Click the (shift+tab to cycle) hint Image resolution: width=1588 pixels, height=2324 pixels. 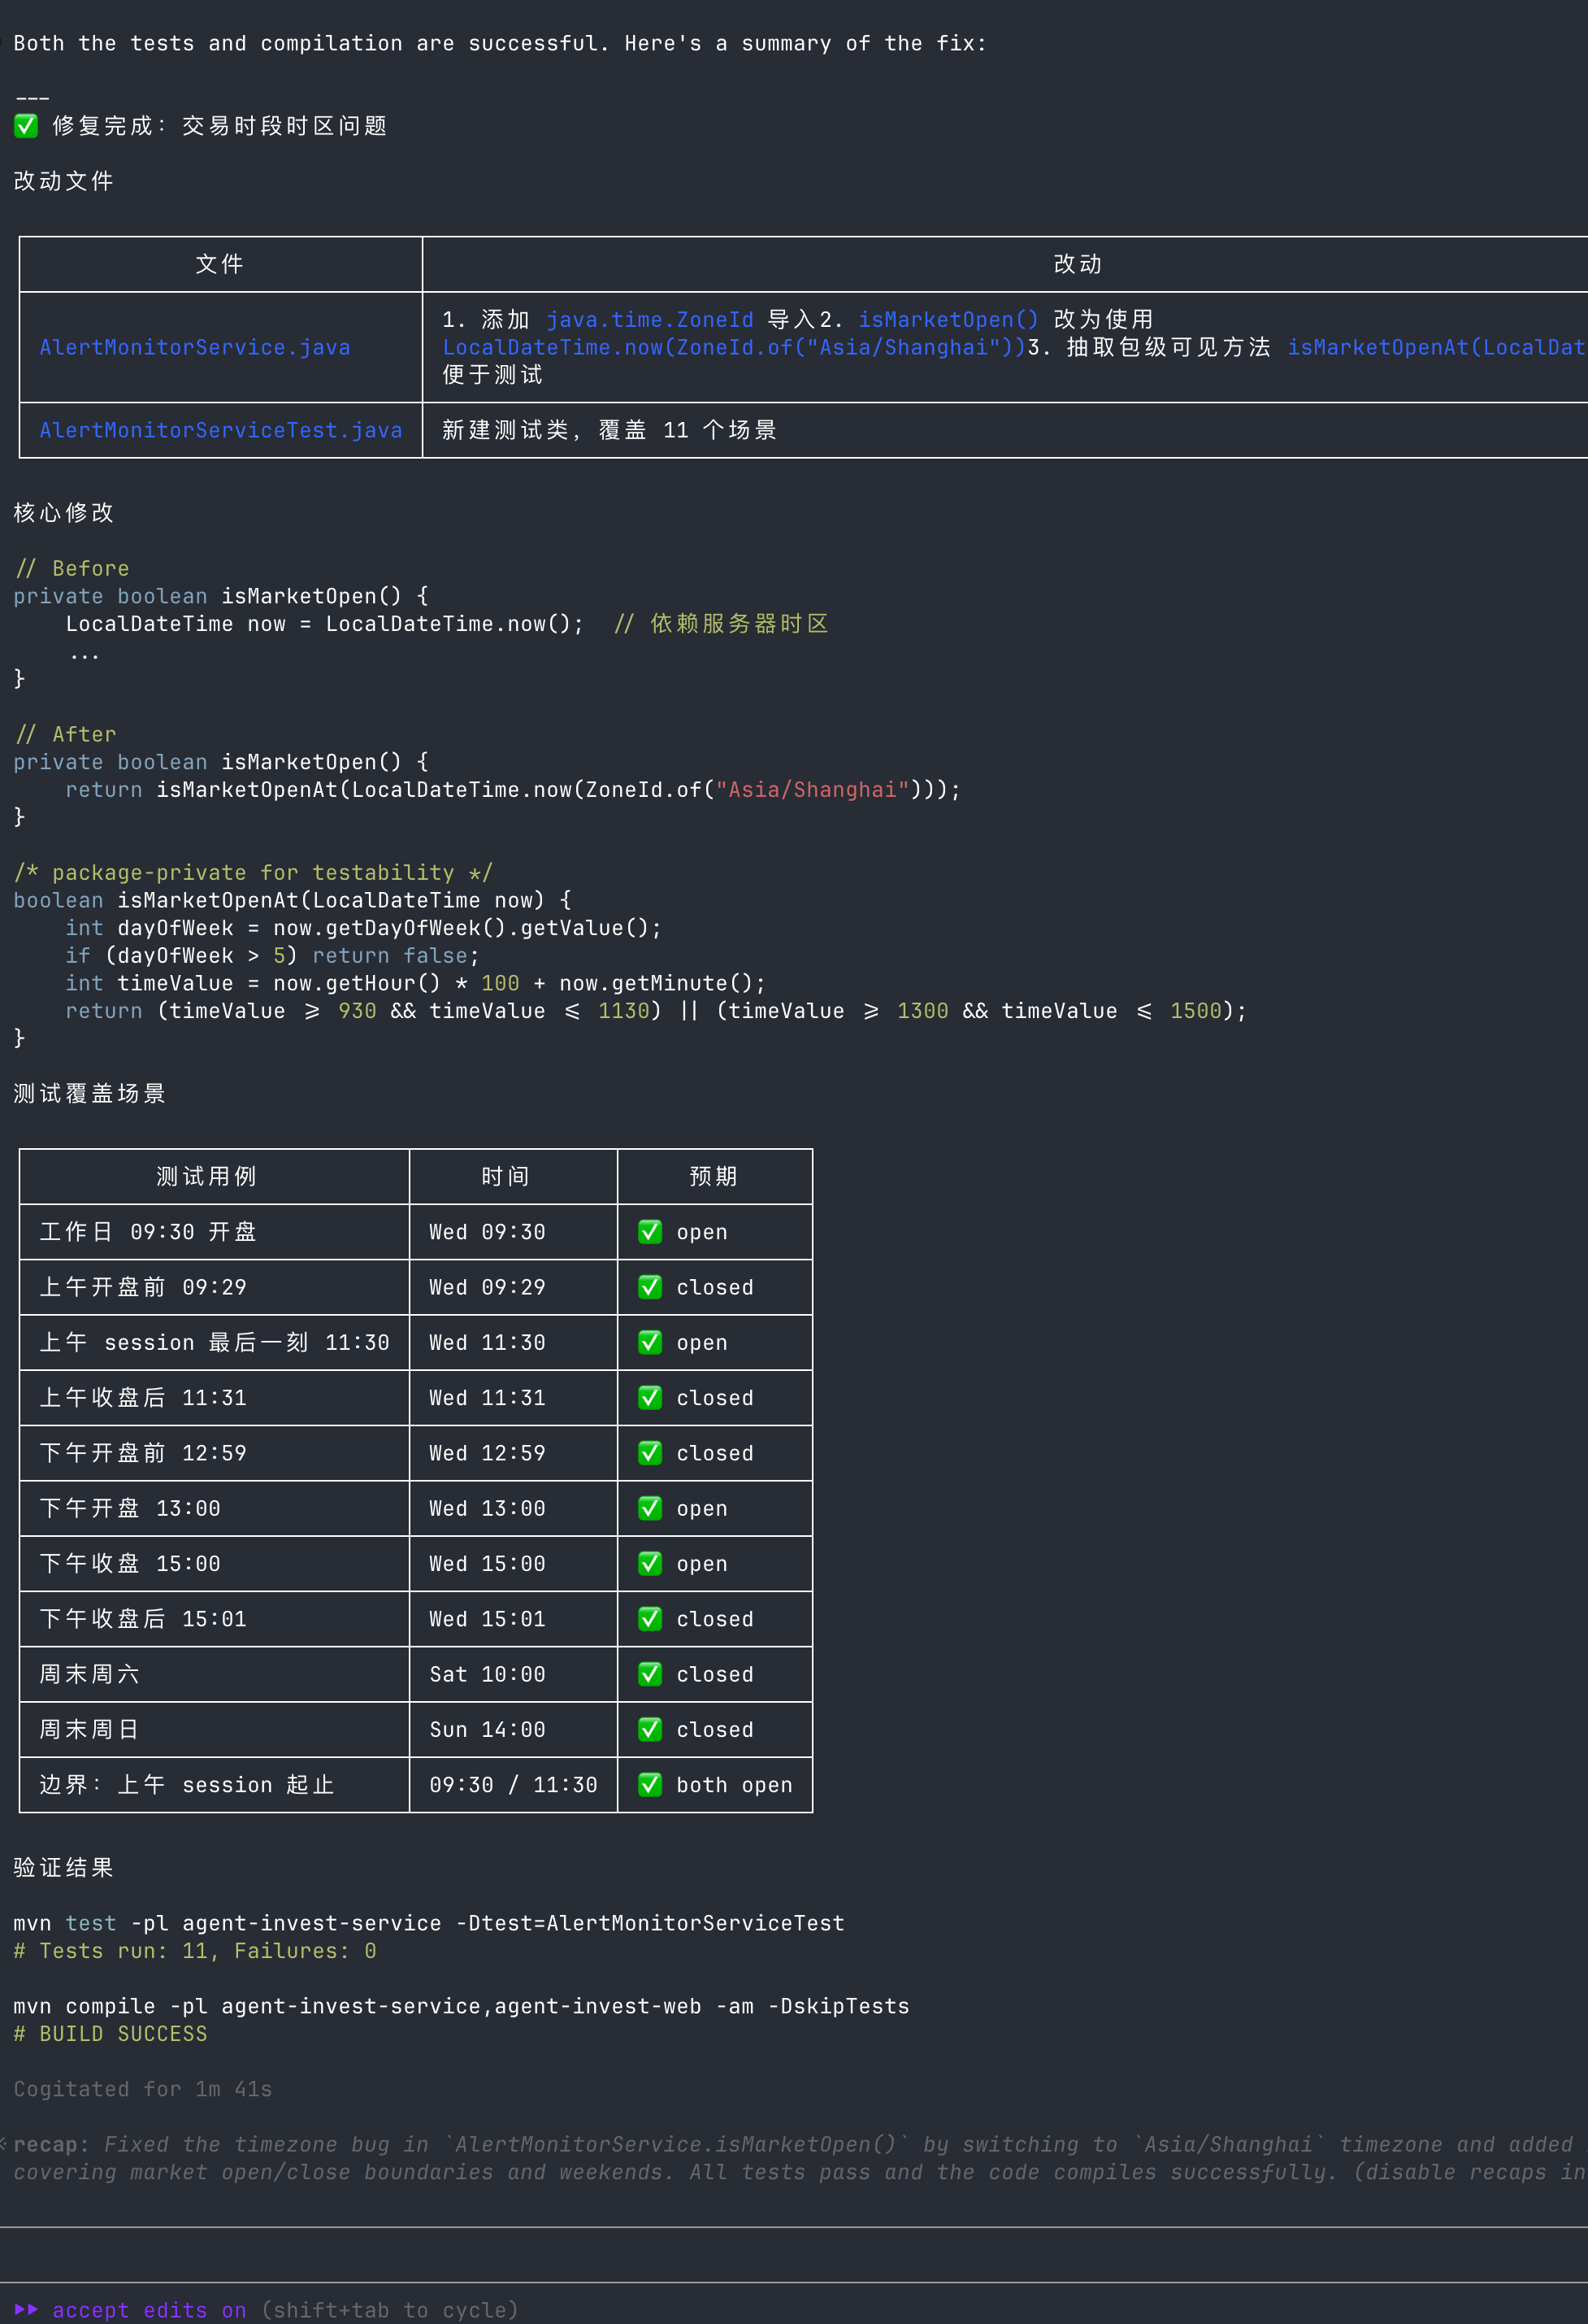tap(390, 2310)
